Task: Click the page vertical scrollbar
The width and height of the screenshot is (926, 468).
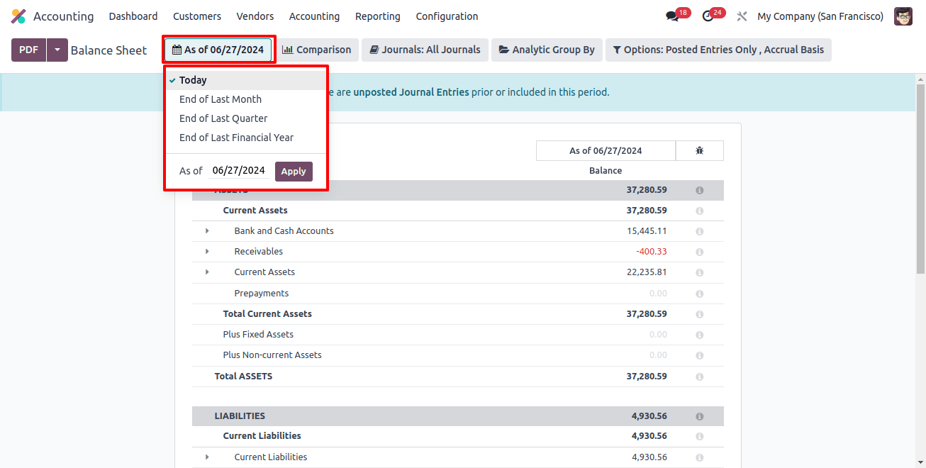Action: (x=920, y=177)
